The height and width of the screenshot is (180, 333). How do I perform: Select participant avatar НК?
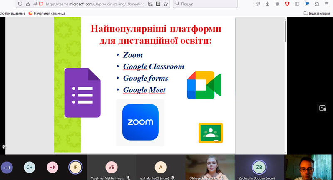point(52,167)
